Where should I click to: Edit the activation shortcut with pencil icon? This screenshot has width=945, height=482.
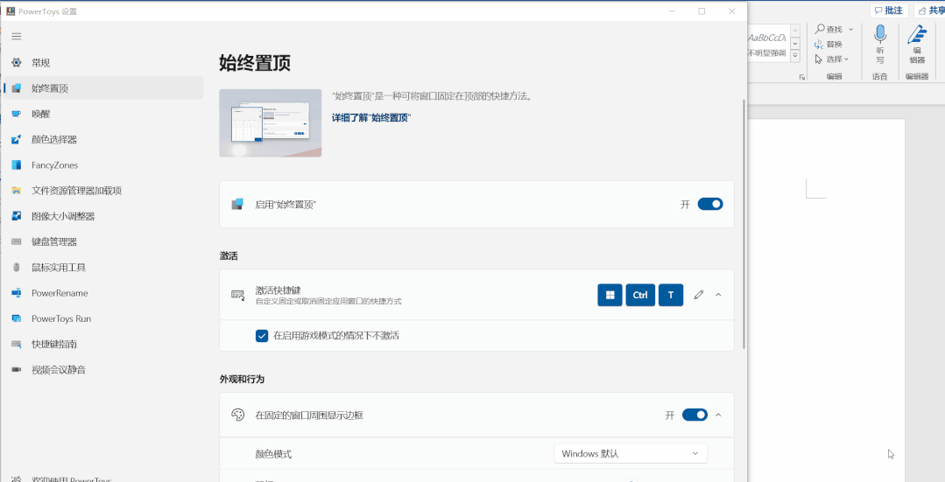(699, 295)
